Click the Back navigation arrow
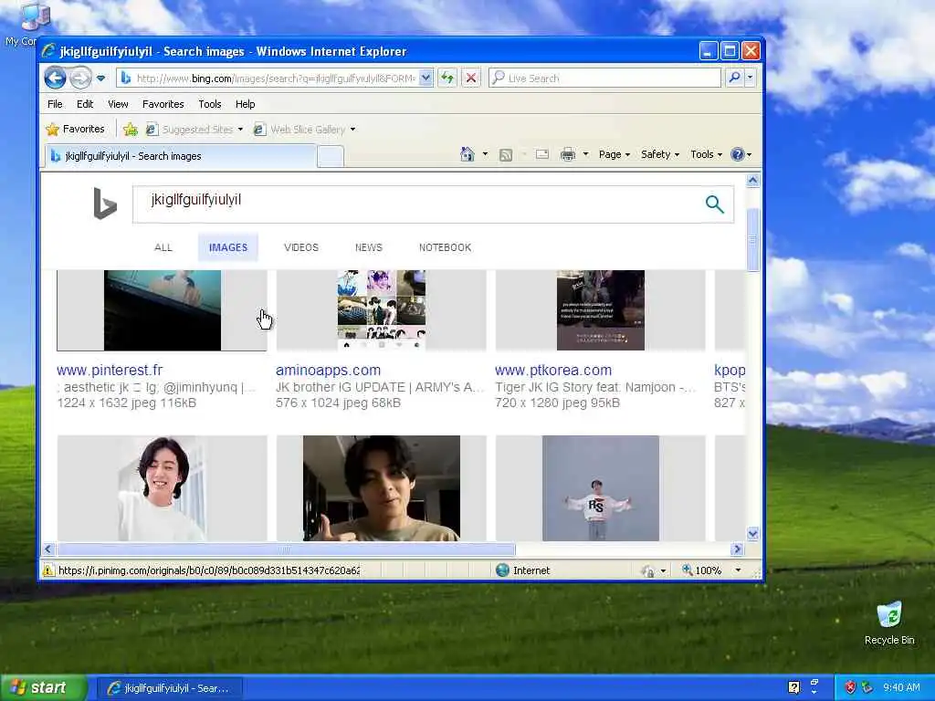 55,78
